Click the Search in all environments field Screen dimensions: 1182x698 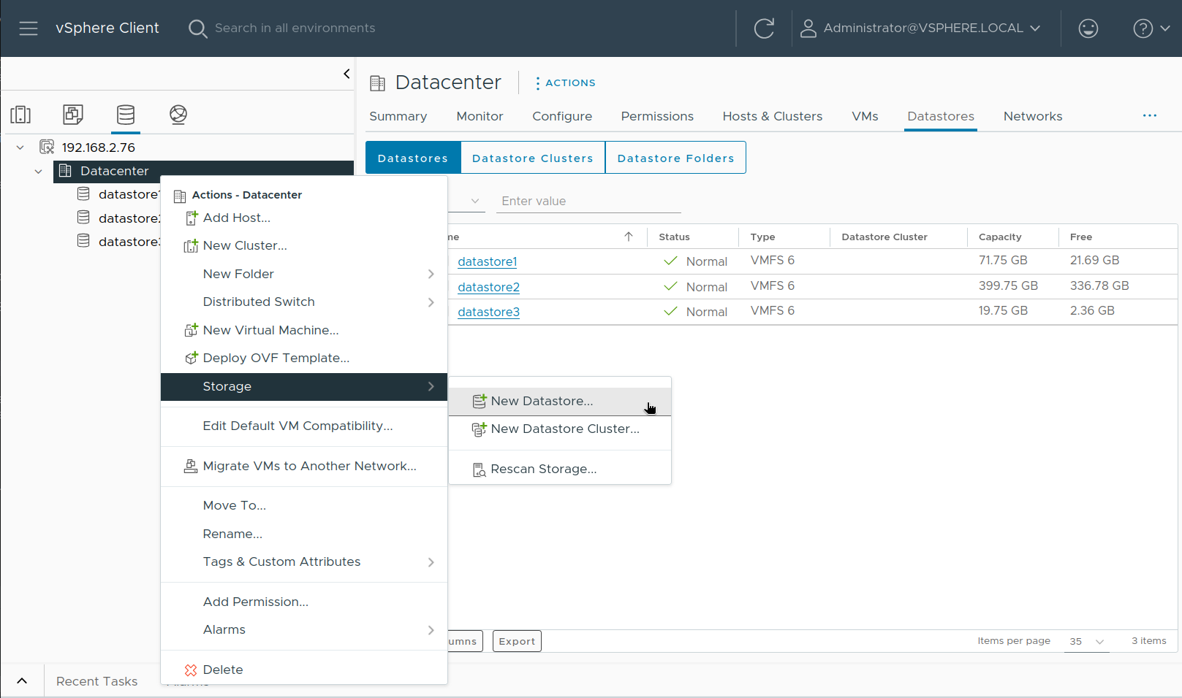click(295, 28)
